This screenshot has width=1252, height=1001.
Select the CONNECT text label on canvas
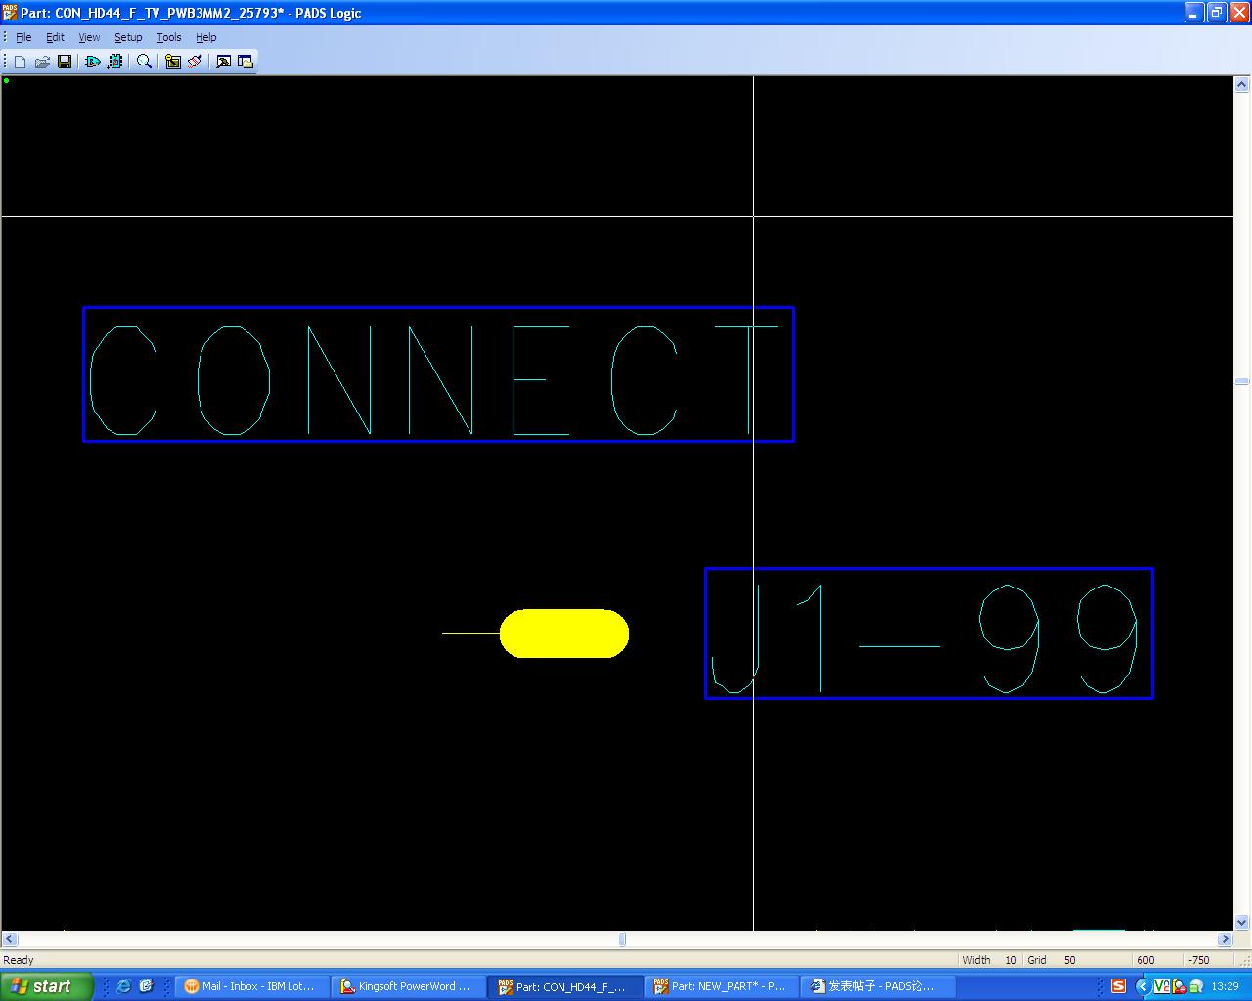tap(438, 374)
